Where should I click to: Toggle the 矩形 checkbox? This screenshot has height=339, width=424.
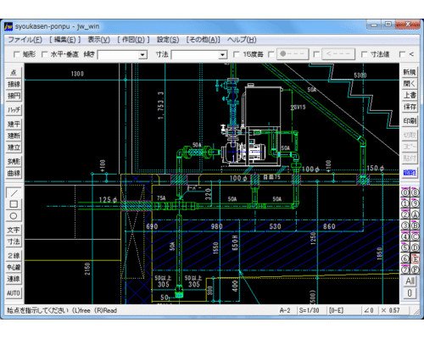[x=16, y=54]
